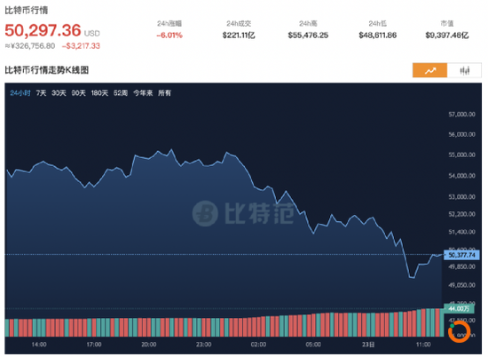Viewport: 488px width, 357px height.
Task: Click the 50,297.36 USD price
Action: (x=52, y=30)
